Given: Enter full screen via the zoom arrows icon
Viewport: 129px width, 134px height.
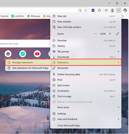Looking at the screenshot, I should click(x=117, y=34).
